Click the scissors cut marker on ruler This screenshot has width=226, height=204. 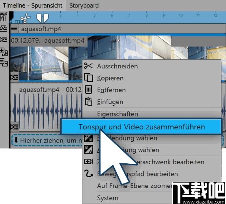point(25,19)
